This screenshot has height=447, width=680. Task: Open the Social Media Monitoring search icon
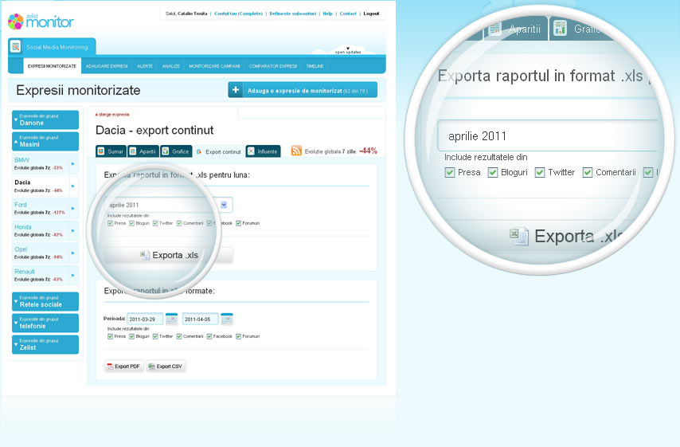[16, 46]
